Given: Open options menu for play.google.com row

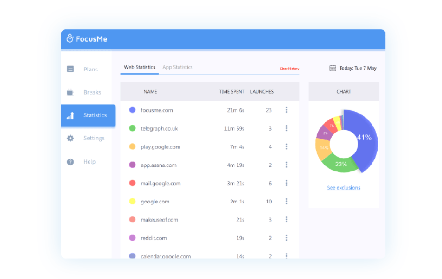Looking at the screenshot, I should click(286, 146).
